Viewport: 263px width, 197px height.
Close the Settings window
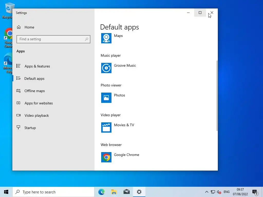212,13
